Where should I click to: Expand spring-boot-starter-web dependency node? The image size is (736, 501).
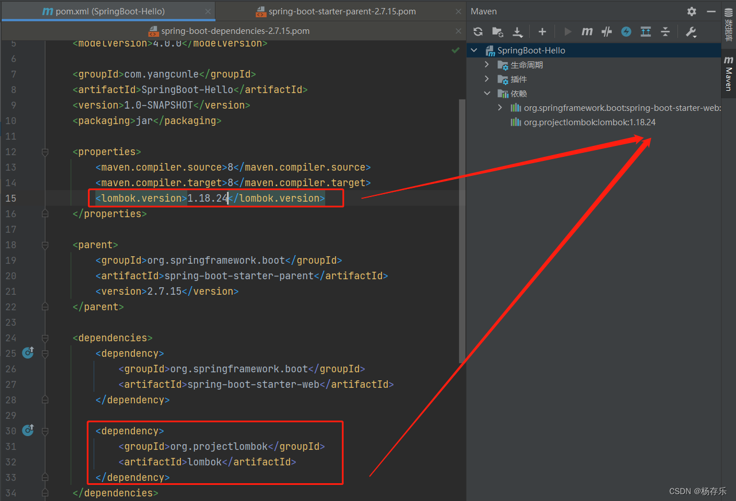[x=500, y=108]
